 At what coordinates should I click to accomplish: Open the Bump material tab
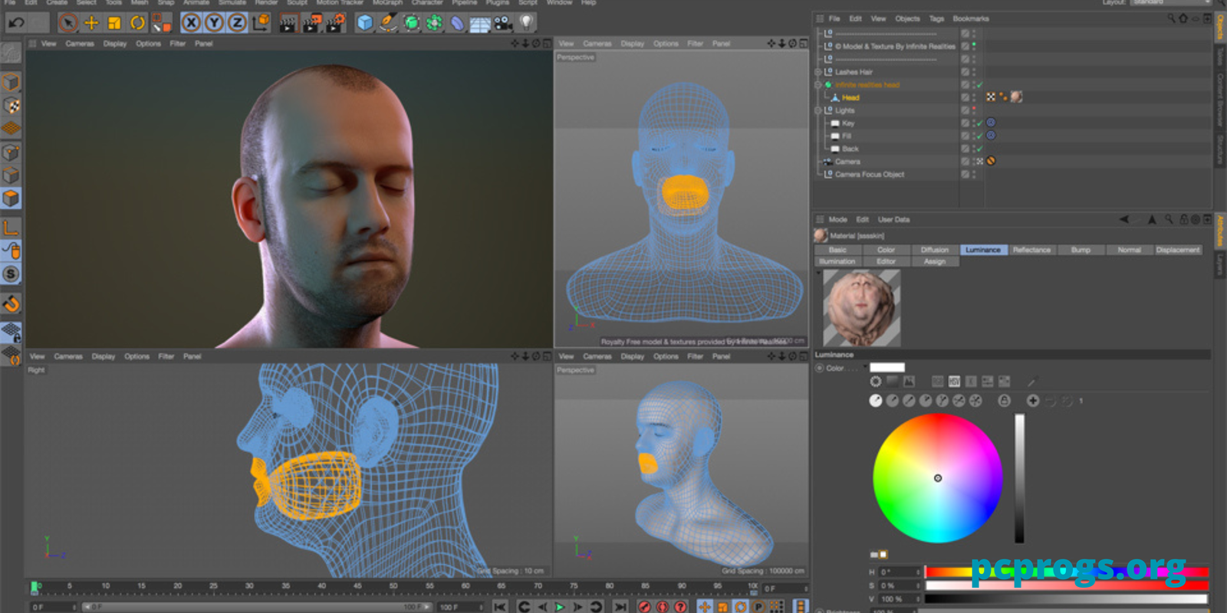click(x=1081, y=250)
